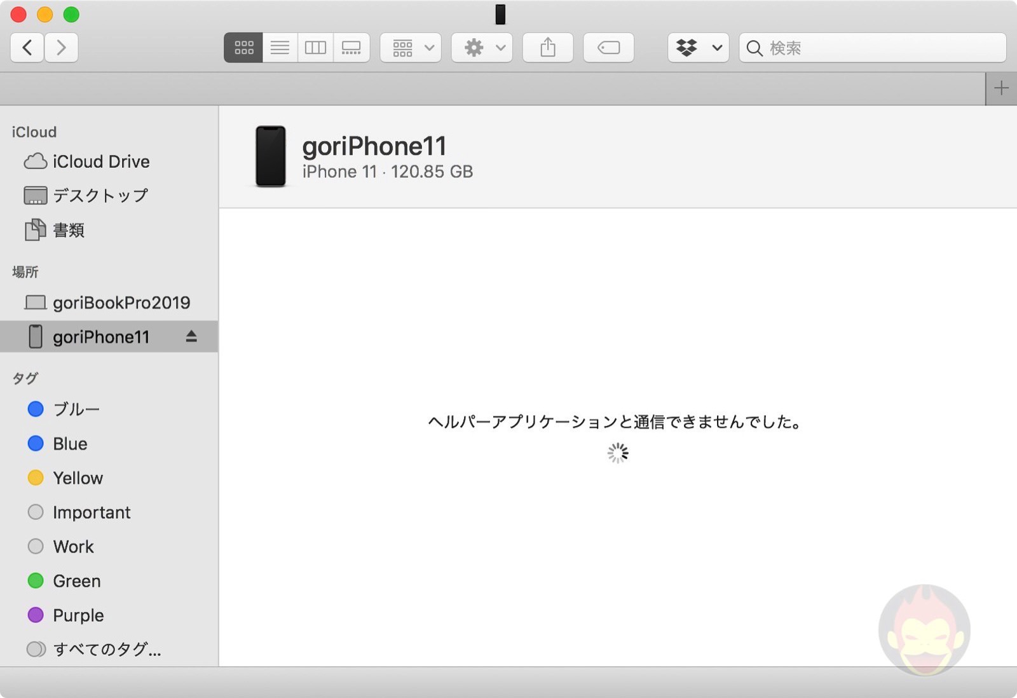This screenshot has height=698, width=1017.
Task: Switch to icon view
Action: [x=243, y=48]
